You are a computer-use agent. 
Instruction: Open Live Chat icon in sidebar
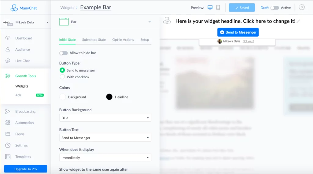(x=8, y=61)
